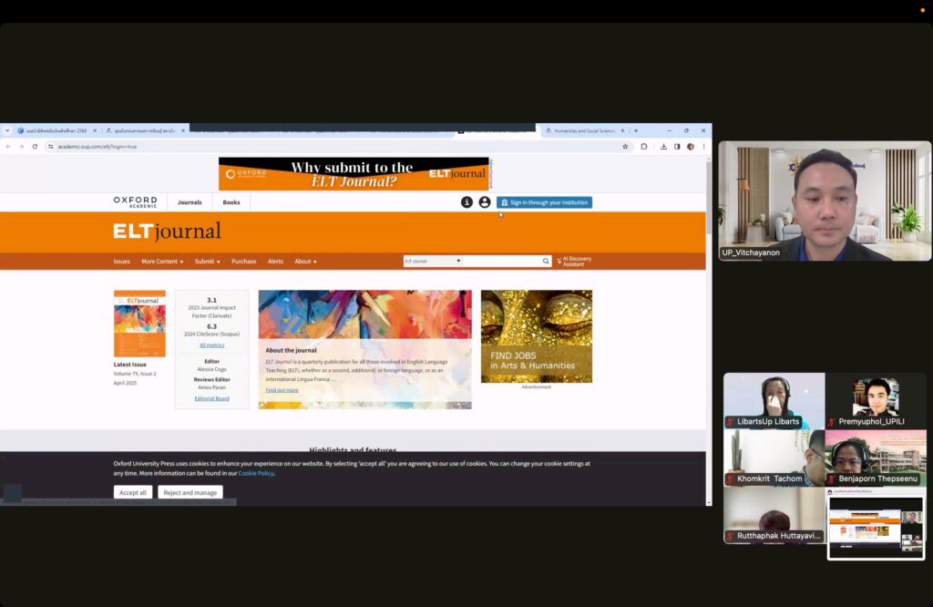This screenshot has height=607, width=933.
Task: Click the ELT Journal latest issue cover
Action: (139, 324)
